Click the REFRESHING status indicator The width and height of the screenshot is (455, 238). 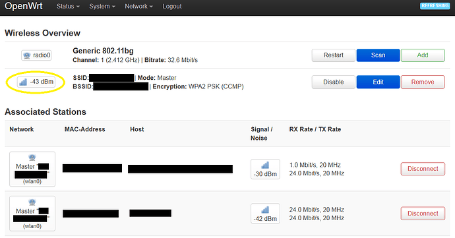pyautogui.click(x=435, y=6)
